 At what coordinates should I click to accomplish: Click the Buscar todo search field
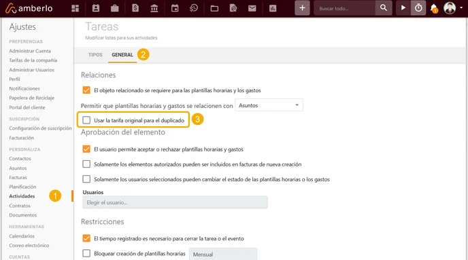345,8
